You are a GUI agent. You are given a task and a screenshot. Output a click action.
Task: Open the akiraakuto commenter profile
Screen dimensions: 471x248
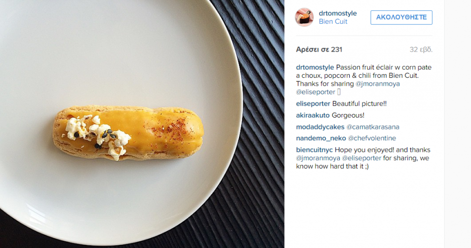click(313, 115)
